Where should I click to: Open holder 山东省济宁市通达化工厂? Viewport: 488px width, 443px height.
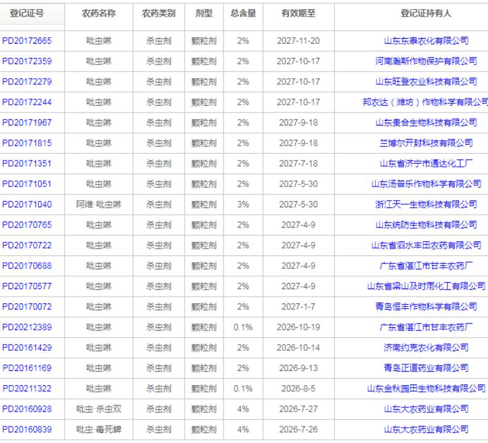[x=426, y=164]
